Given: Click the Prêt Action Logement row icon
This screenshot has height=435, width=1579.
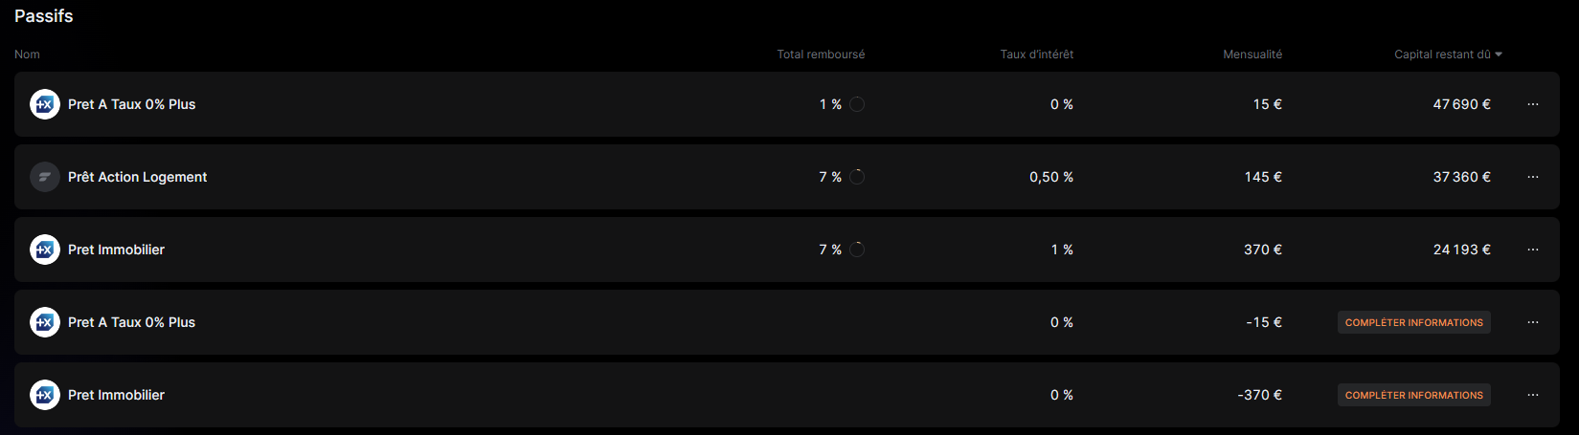Looking at the screenshot, I should [x=45, y=177].
